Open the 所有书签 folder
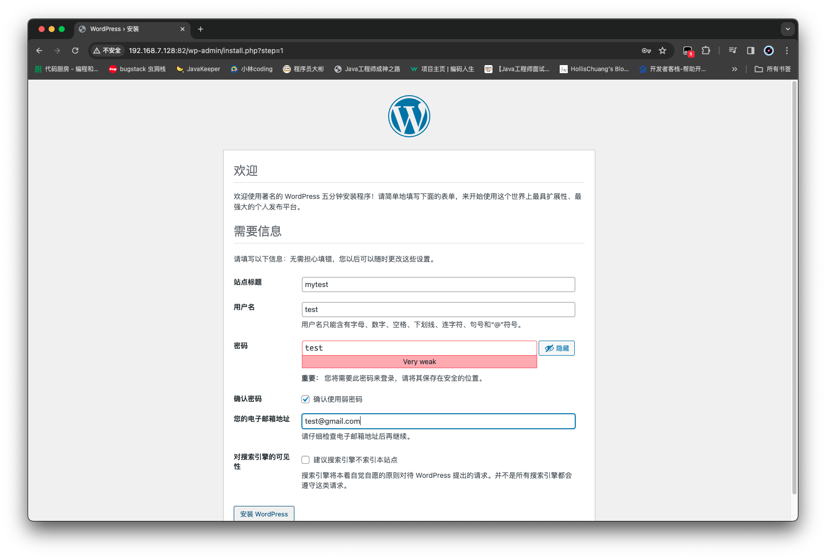 coord(773,69)
